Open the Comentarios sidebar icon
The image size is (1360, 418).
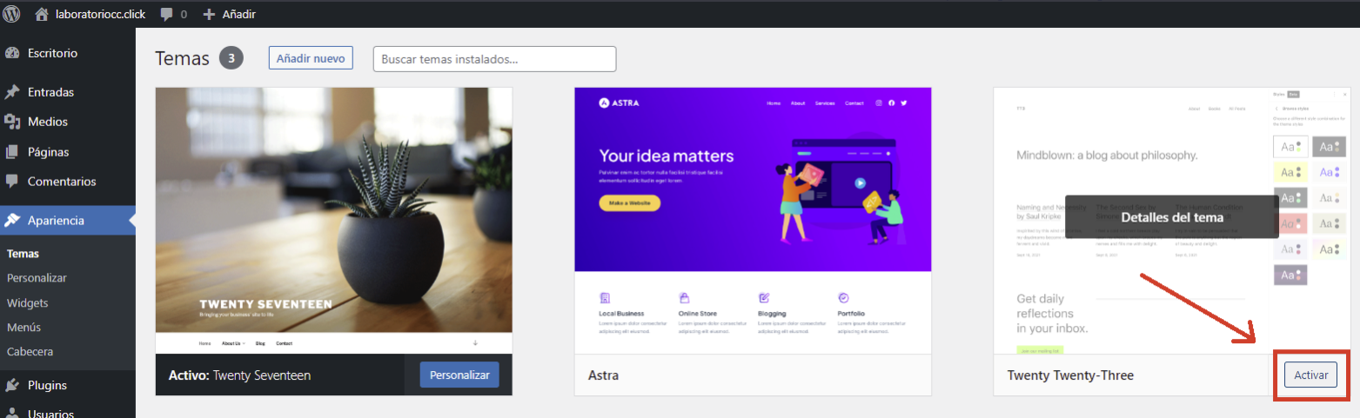click(12, 182)
